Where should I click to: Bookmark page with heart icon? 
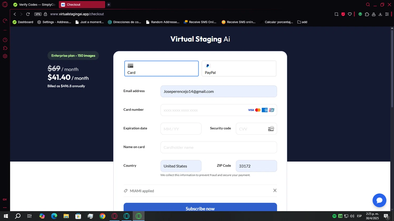pos(350,14)
